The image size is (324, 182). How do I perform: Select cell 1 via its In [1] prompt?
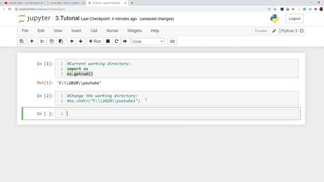coord(45,64)
